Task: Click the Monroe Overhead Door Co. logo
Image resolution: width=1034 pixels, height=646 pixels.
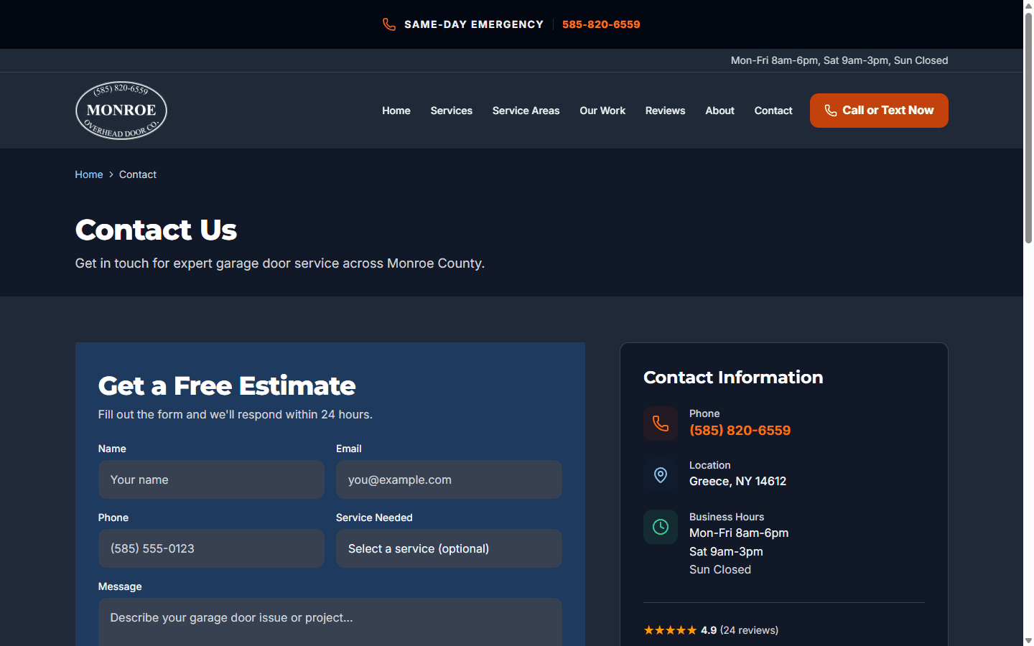Action: tap(121, 110)
